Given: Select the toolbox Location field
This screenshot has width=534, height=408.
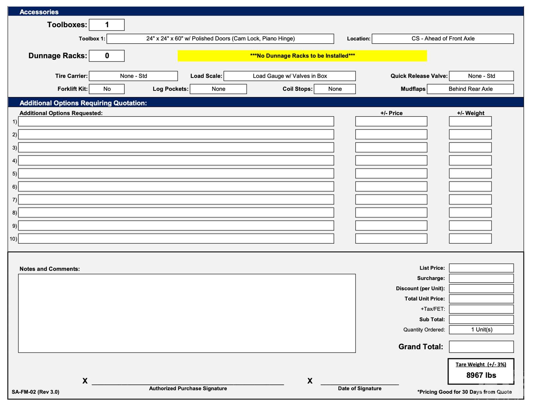Looking at the screenshot, I should tap(442, 39).
